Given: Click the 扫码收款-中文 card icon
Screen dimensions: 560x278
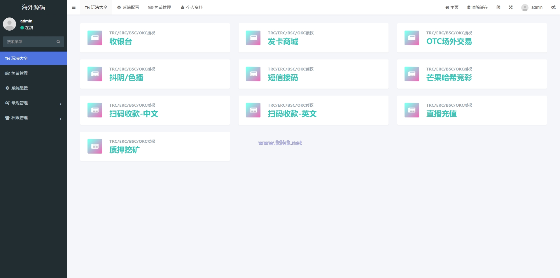Looking at the screenshot, I should (95, 110).
